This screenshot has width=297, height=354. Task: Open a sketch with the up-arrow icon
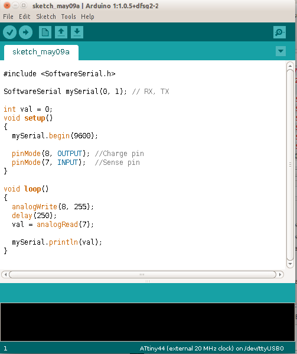pos(61,33)
